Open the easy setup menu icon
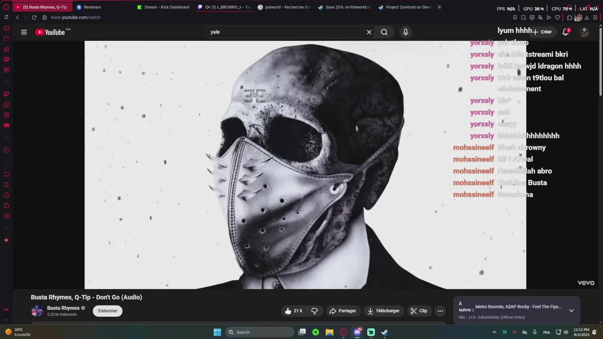This screenshot has height=339, width=603. tap(595, 17)
